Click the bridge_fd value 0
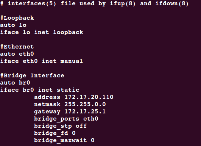This screenshot has width=201, height=146. click(x=74, y=133)
